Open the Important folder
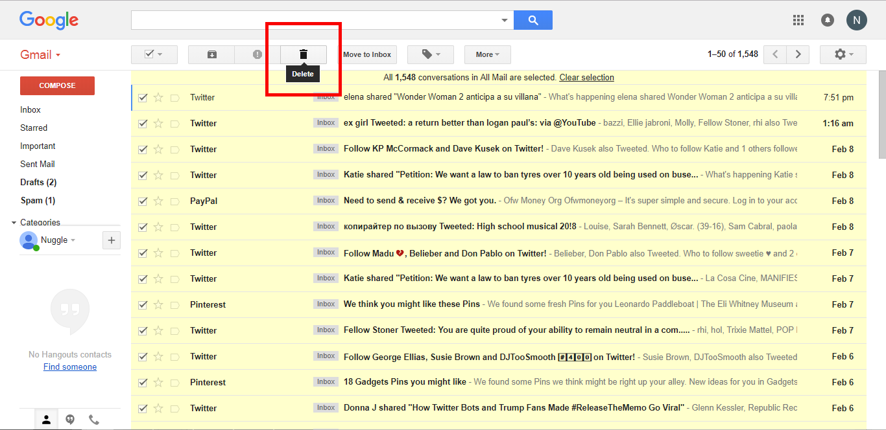Image resolution: width=886 pixels, height=430 pixels. pyautogui.click(x=38, y=146)
